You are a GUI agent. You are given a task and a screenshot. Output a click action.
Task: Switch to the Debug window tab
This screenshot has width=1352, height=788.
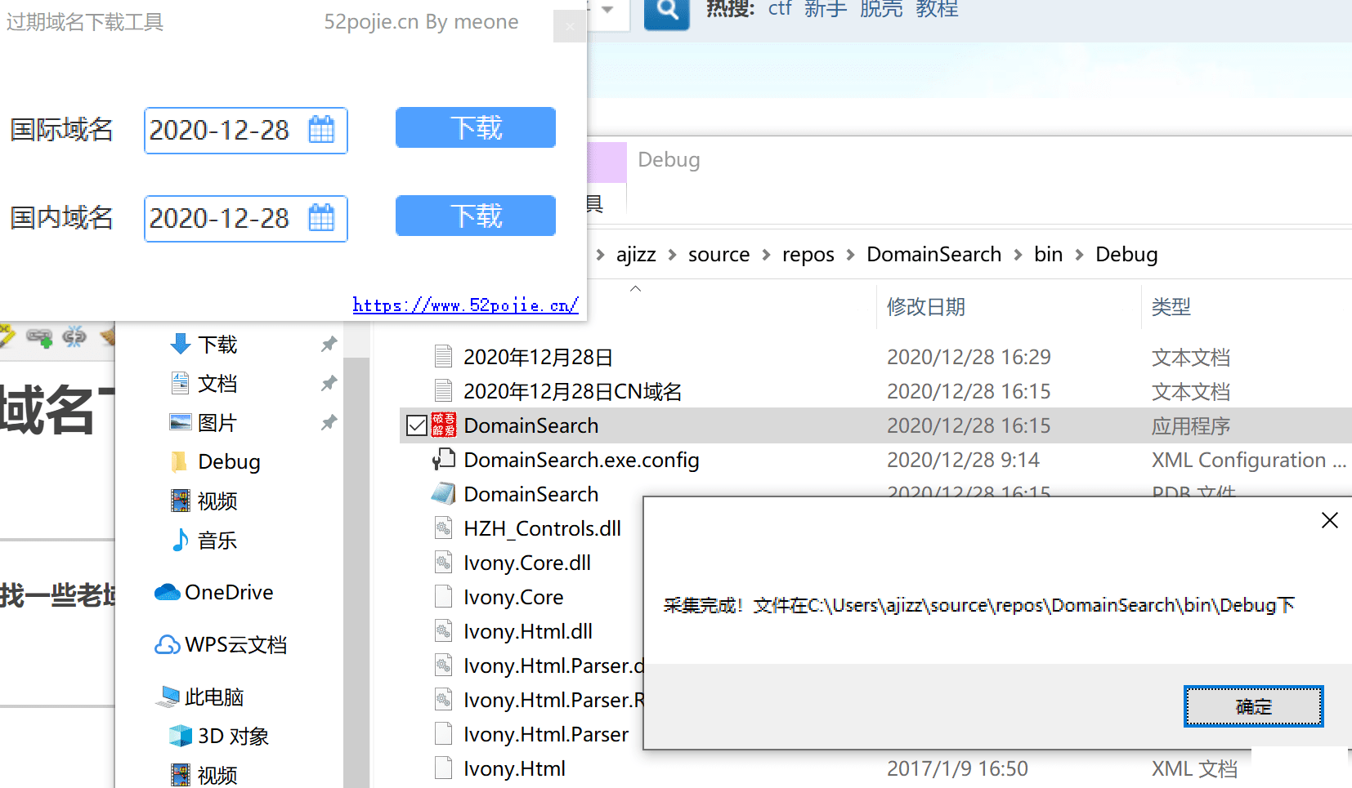(668, 160)
